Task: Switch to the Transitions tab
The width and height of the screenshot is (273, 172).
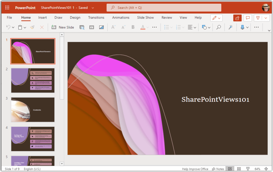Action: [x=96, y=18]
